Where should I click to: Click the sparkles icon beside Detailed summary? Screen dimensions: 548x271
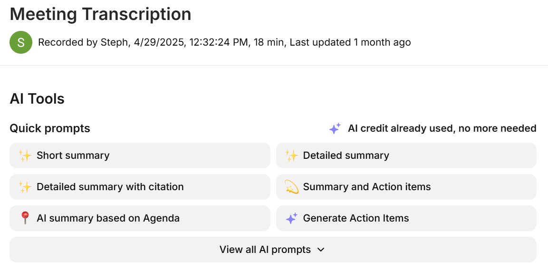[291, 155]
